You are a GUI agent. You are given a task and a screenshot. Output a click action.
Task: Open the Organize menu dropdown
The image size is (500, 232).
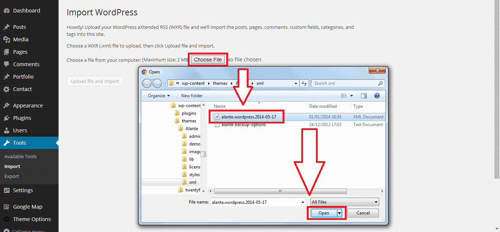point(159,96)
